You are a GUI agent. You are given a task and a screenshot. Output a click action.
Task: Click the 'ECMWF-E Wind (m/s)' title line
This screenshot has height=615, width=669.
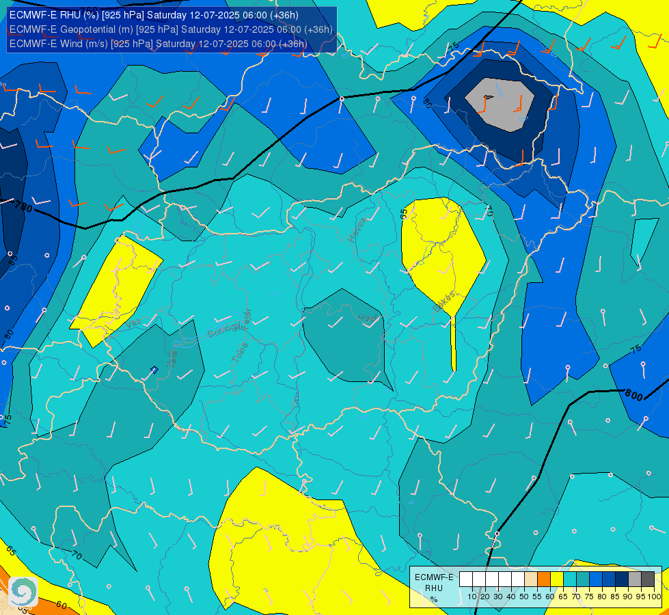coord(159,44)
